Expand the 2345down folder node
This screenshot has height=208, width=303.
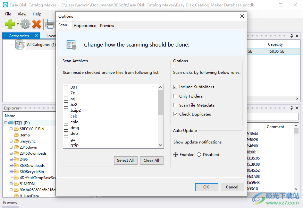(x=11, y=147)
